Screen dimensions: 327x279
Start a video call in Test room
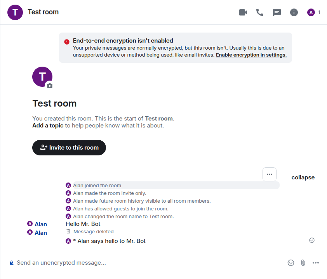[x=243, y=12]
